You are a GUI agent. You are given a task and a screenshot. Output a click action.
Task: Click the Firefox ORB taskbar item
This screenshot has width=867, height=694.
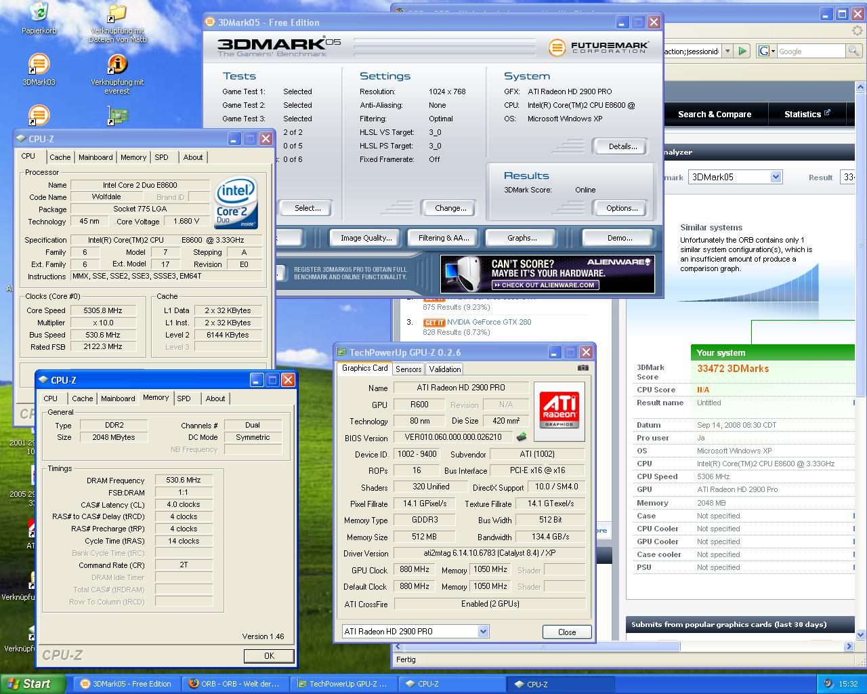[x=236, y=684]
